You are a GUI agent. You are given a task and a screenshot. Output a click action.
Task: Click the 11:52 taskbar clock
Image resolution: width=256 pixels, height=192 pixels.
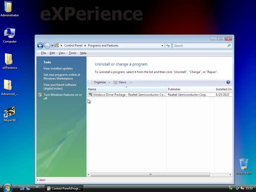[x=249, y=188]
